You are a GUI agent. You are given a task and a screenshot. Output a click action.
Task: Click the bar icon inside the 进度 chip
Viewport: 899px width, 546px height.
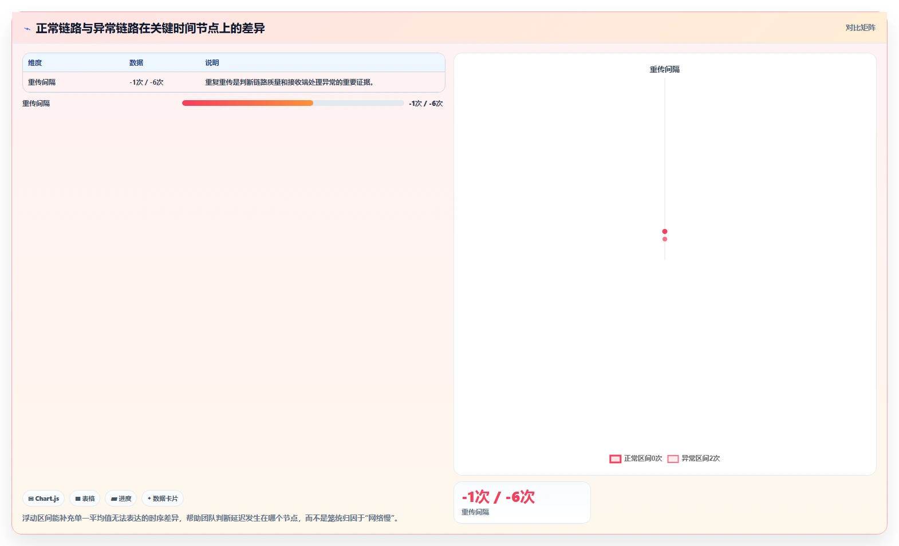click(x=114, y=499)
